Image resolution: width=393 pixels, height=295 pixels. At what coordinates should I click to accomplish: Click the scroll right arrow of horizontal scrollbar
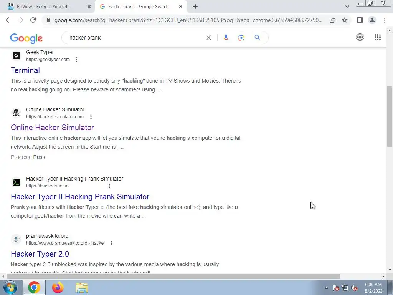coord(383,277)
